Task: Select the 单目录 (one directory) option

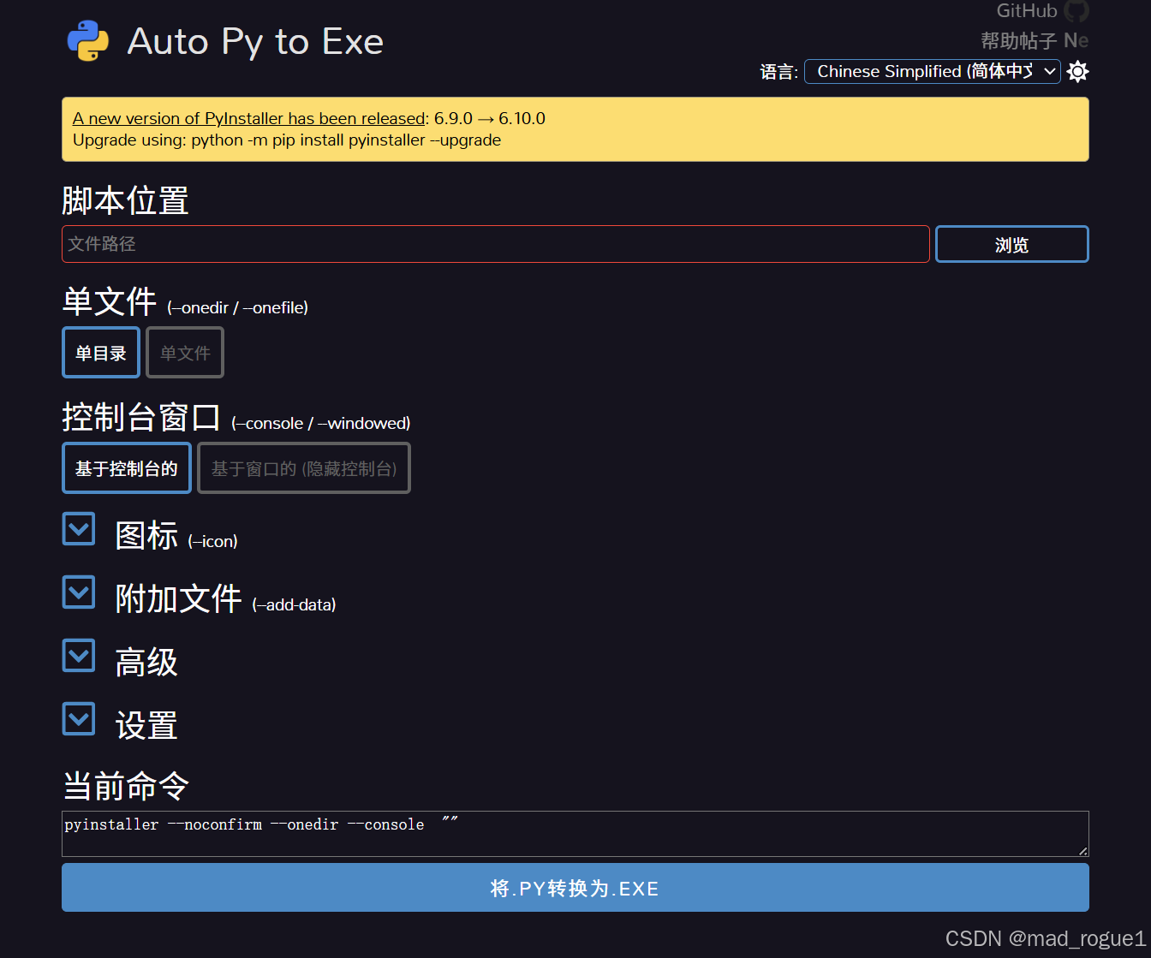Action: pyautogui.click(x=100, y=352)
